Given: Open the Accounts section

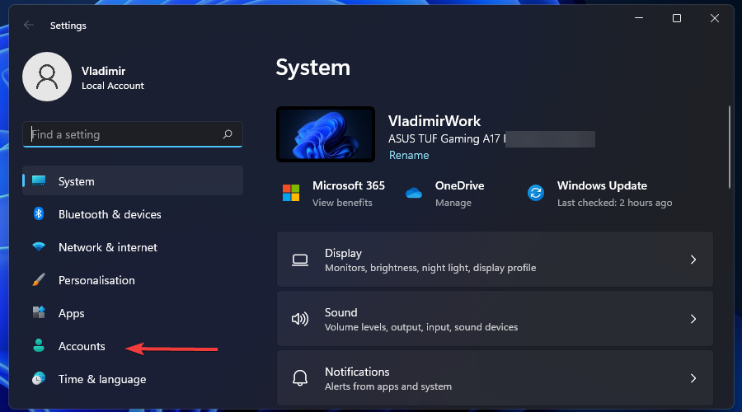Looking at the screenshot, I should pos(133,346).
